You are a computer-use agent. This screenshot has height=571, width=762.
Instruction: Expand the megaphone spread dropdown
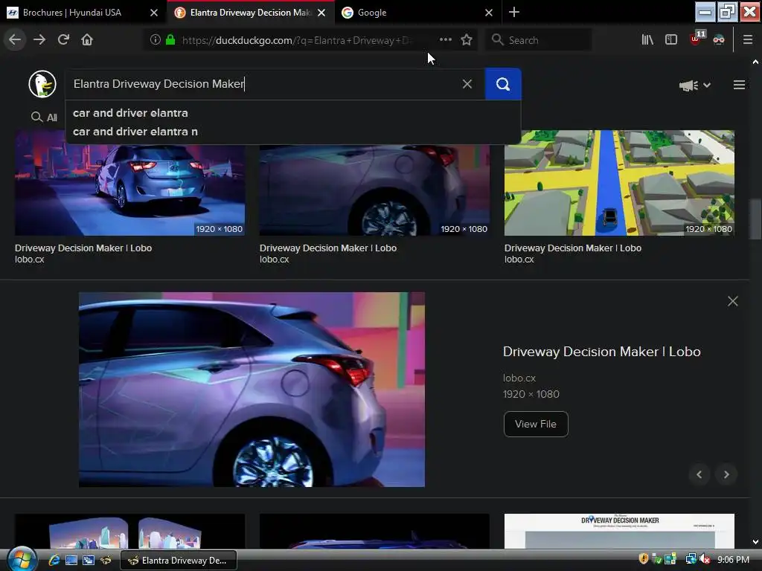point(695,86)
